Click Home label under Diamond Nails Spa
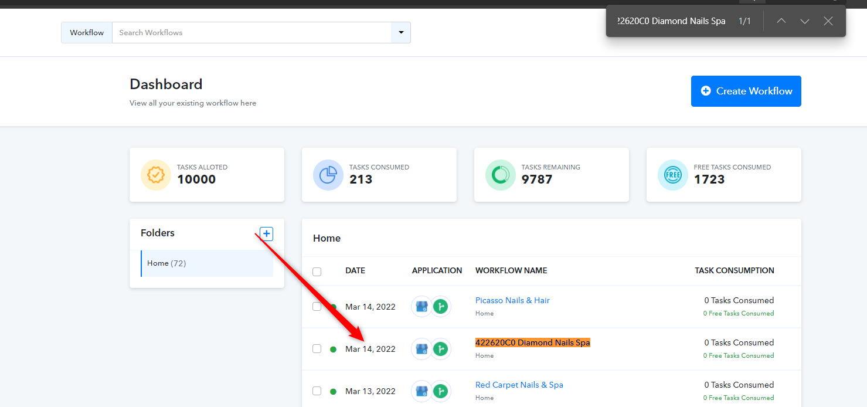 [484, 355]
